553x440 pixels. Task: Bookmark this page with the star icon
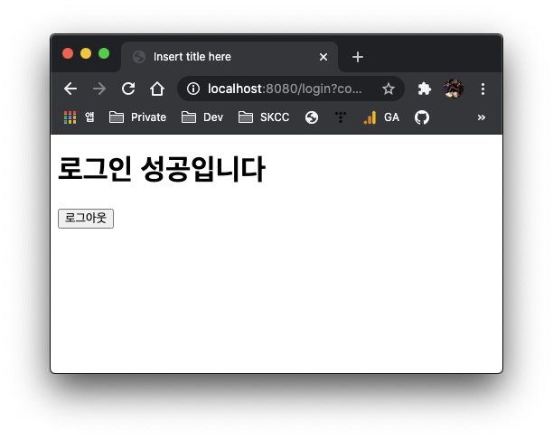(389, 89)
